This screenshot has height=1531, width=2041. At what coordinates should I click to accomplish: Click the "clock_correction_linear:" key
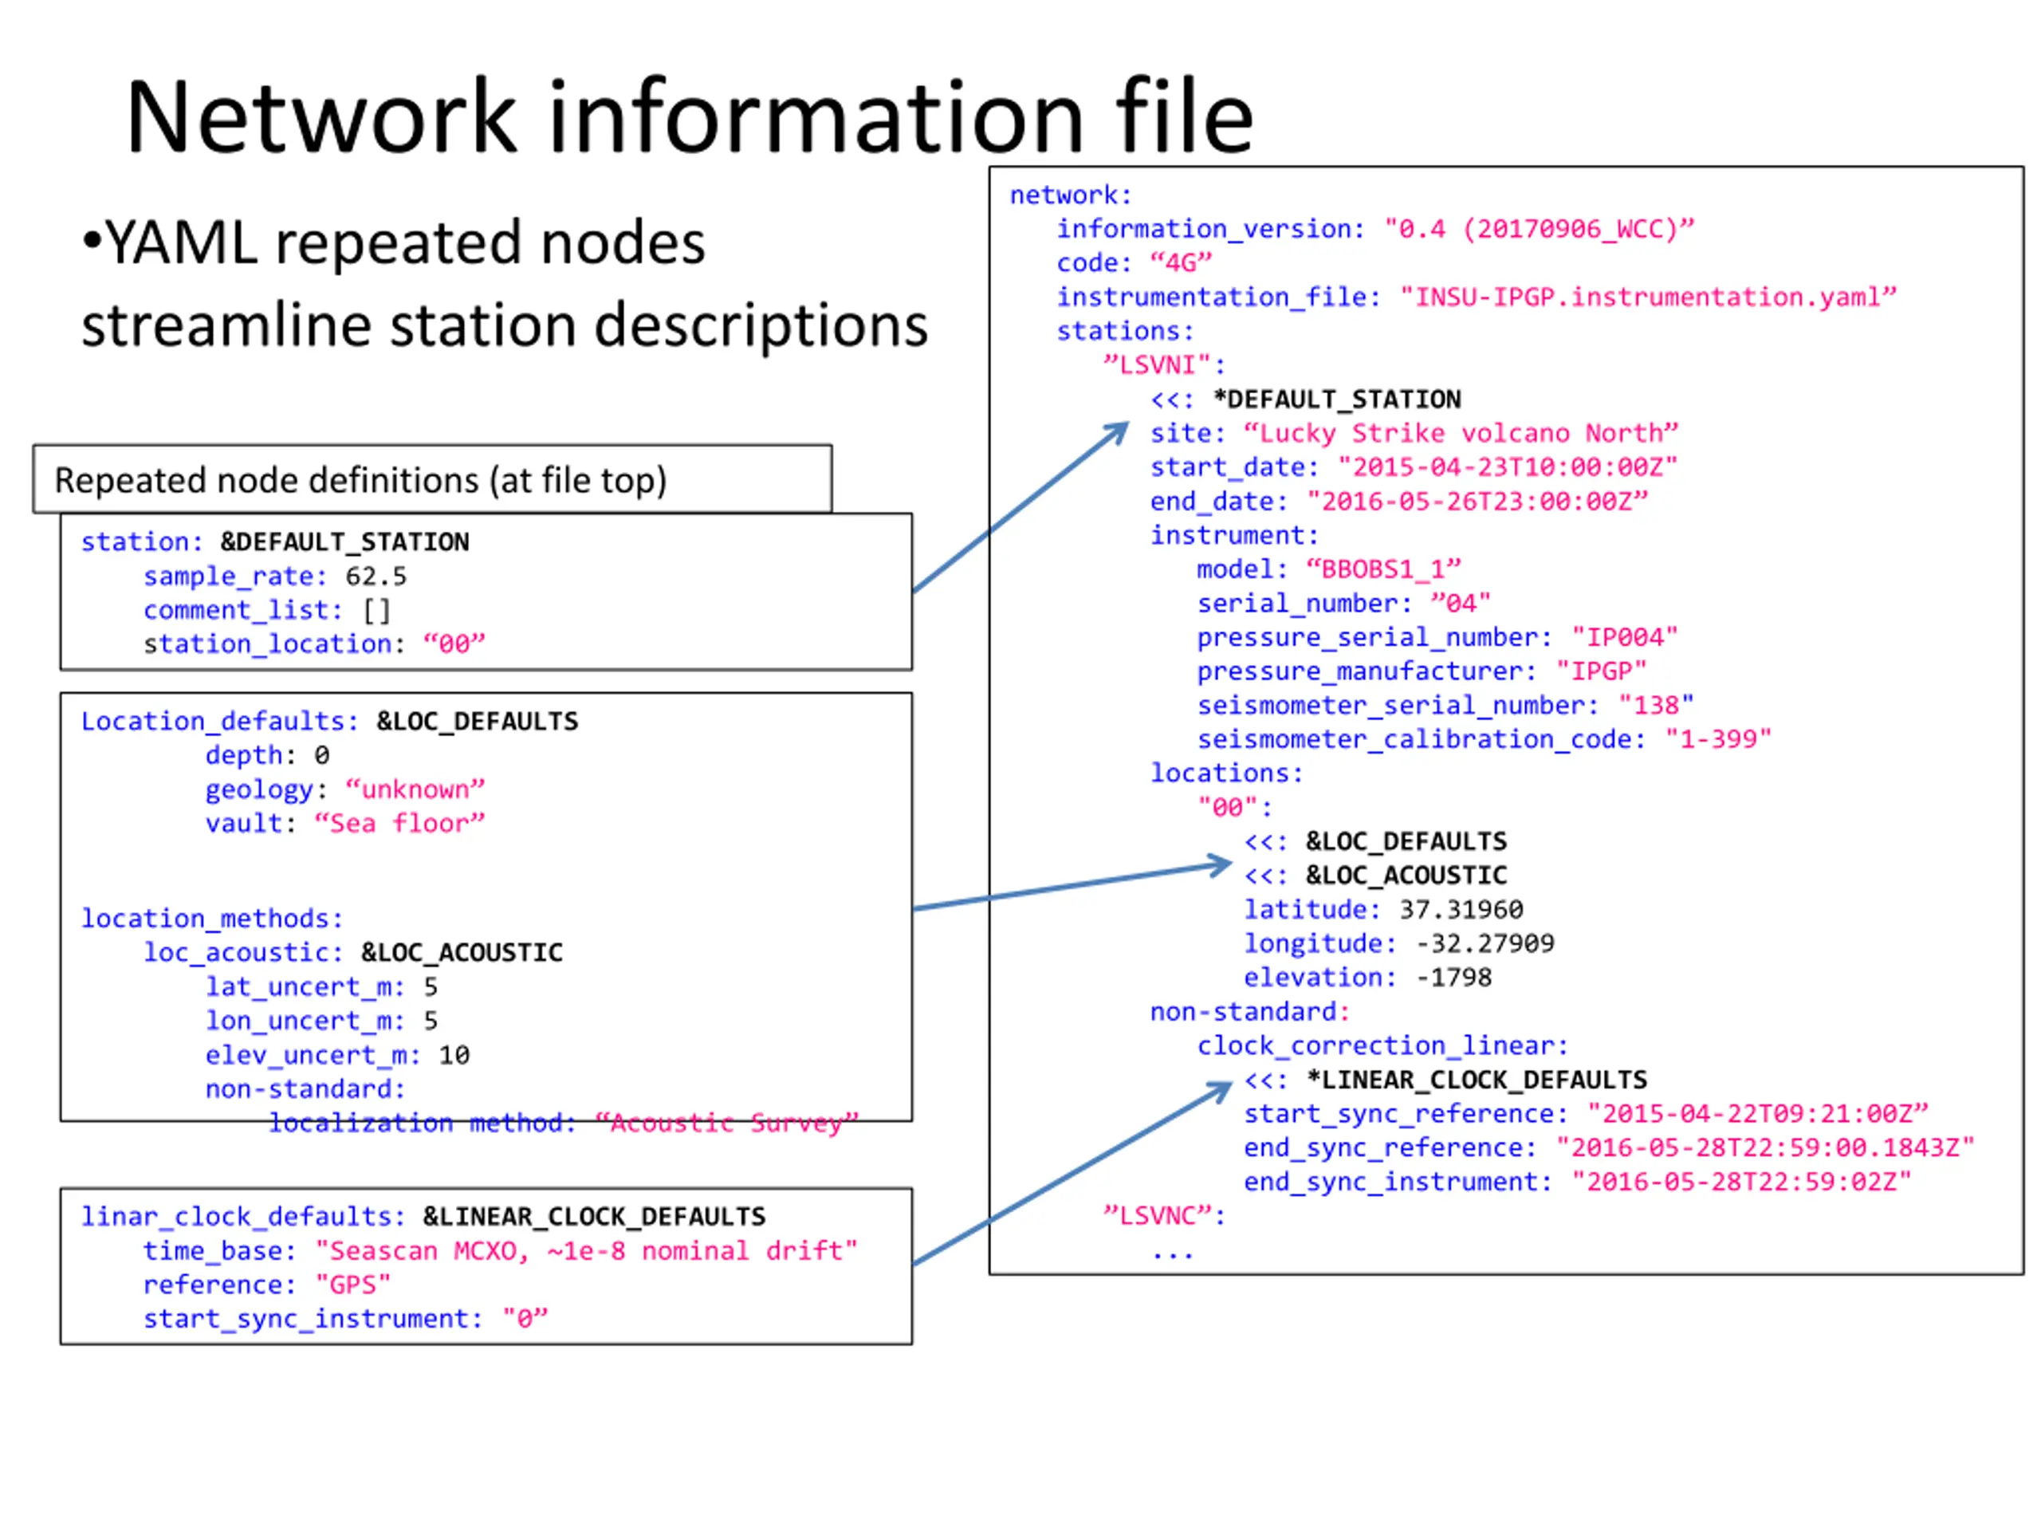(x=1383, y=1045)
